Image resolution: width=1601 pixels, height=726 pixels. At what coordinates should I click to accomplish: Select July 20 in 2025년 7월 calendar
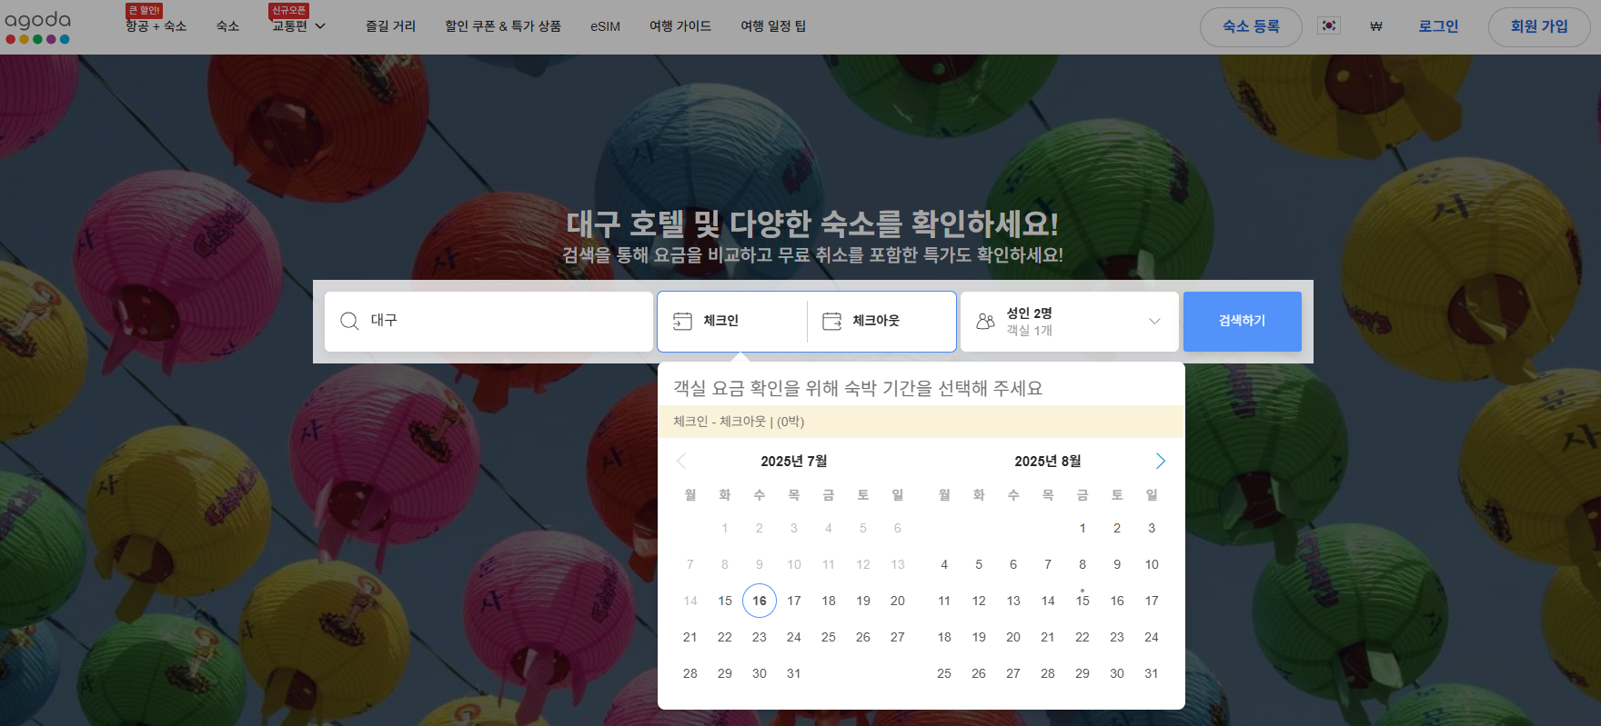point(898,601)
